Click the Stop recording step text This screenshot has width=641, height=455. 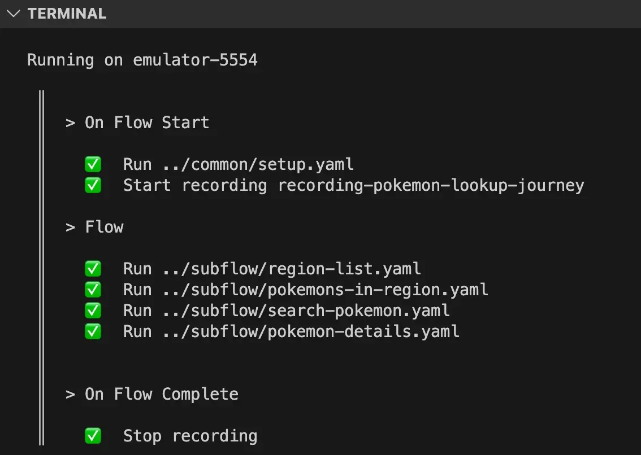click(190, 436)
